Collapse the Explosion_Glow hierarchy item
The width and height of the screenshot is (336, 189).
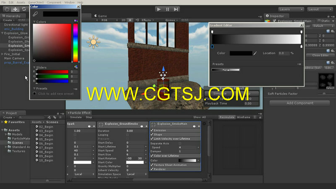(3, 33)
